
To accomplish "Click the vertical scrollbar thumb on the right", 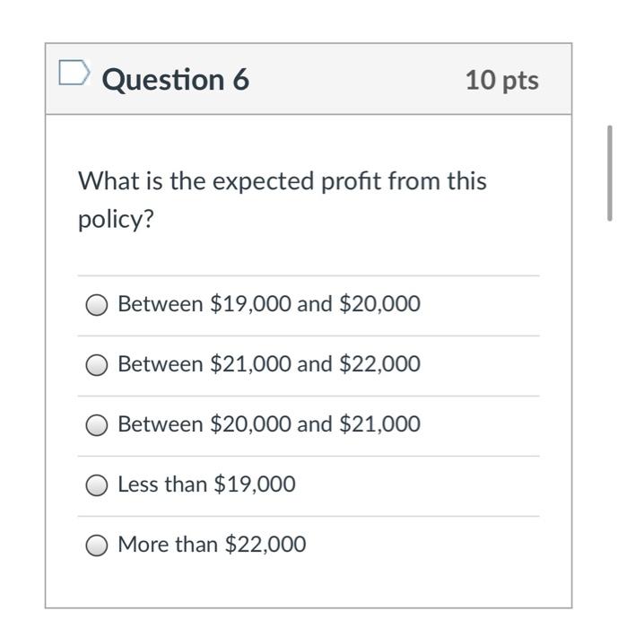I will point(610,172).
